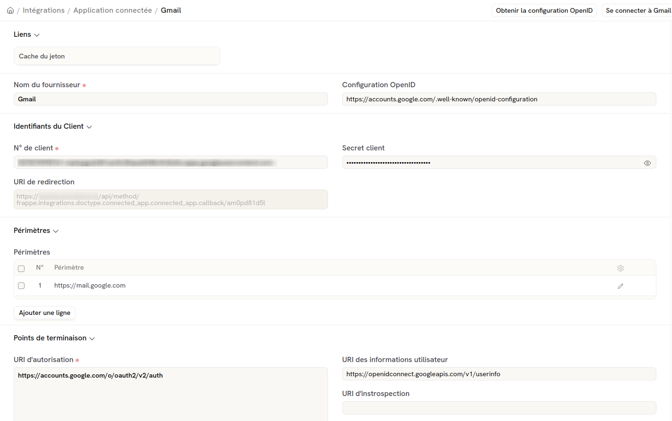Viewport: 672px width, 421px height.
Task: Click the N° column header
Action: click(x=40, y=267)
